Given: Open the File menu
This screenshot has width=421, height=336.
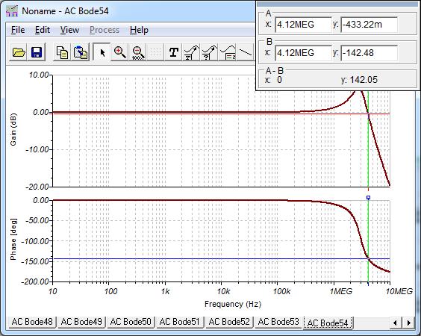Looking at the screenshot, I should 18,30.
